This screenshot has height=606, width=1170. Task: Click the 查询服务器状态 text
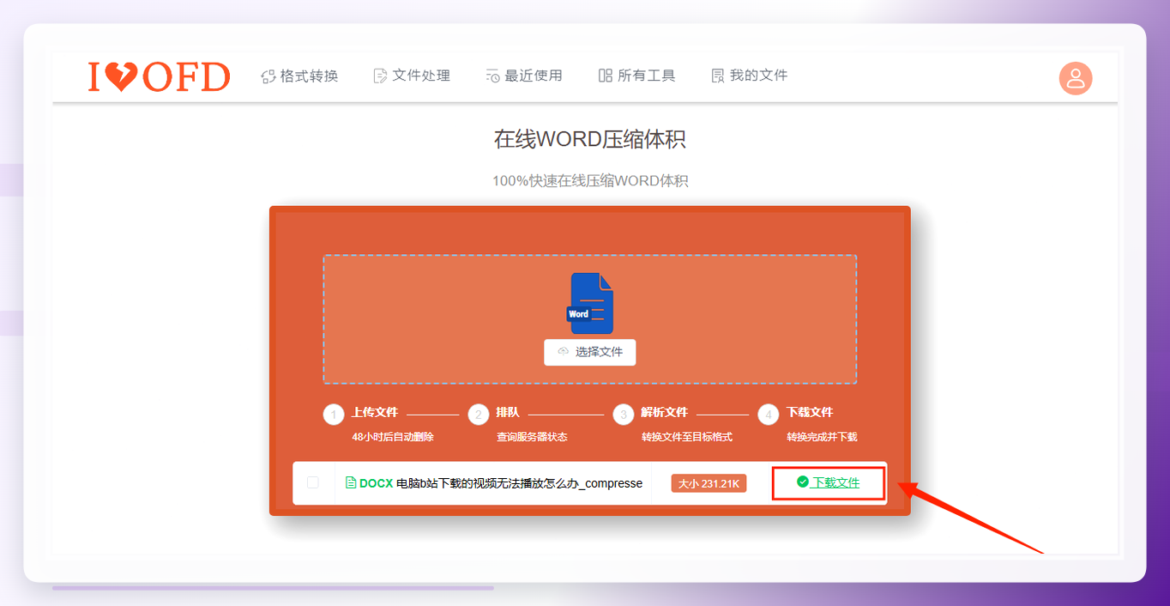532,437
